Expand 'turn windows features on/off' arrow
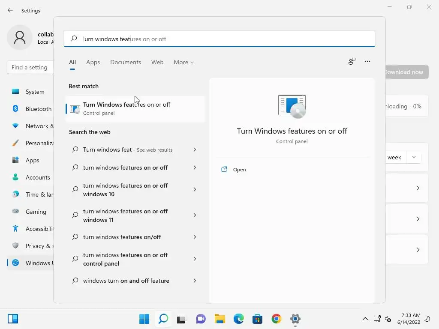This screenshot has width=439, height=329. point(195,237)
